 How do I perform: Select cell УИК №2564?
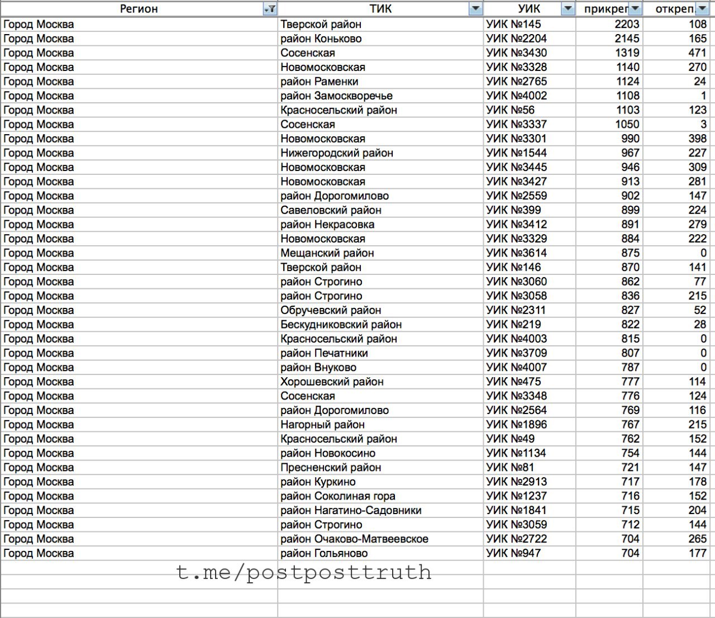530,410
